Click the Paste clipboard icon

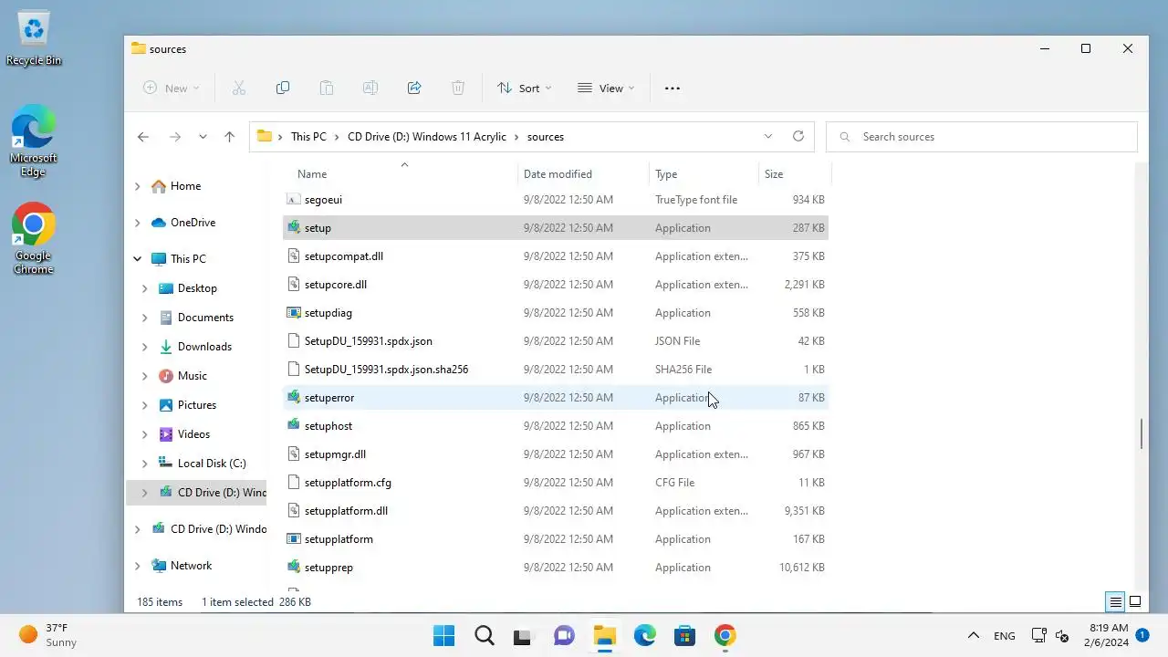point(327,89)
